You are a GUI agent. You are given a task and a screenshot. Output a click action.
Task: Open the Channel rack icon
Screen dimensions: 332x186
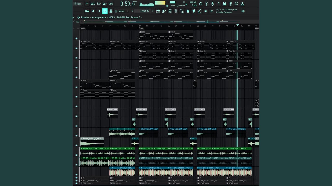pyautogui.click(x=170, y=11)
